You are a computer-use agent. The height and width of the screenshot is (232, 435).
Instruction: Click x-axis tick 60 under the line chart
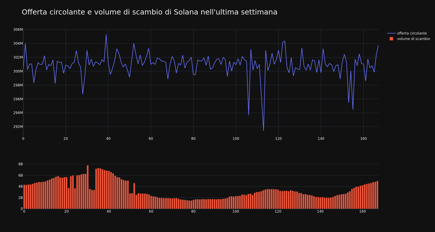pos(151,139)
